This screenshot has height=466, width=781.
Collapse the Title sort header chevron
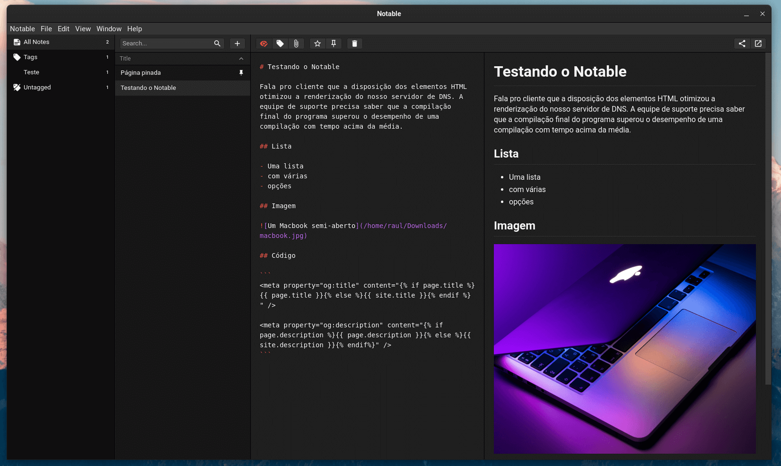(x=241, y=58)
